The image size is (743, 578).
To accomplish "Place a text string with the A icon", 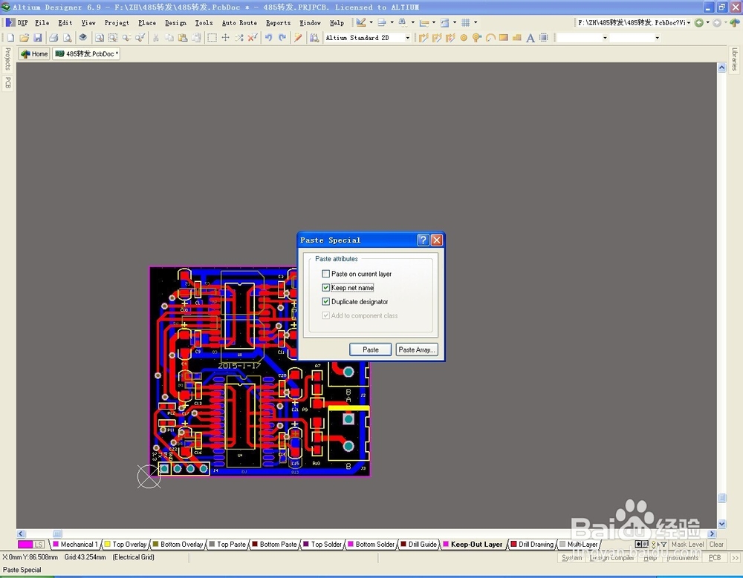I will [531, 38].
